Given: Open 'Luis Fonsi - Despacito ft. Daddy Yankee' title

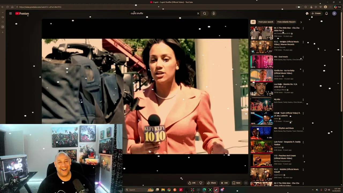Looking at the screenshot, I should pyautogui.click(x=287, y=143).
